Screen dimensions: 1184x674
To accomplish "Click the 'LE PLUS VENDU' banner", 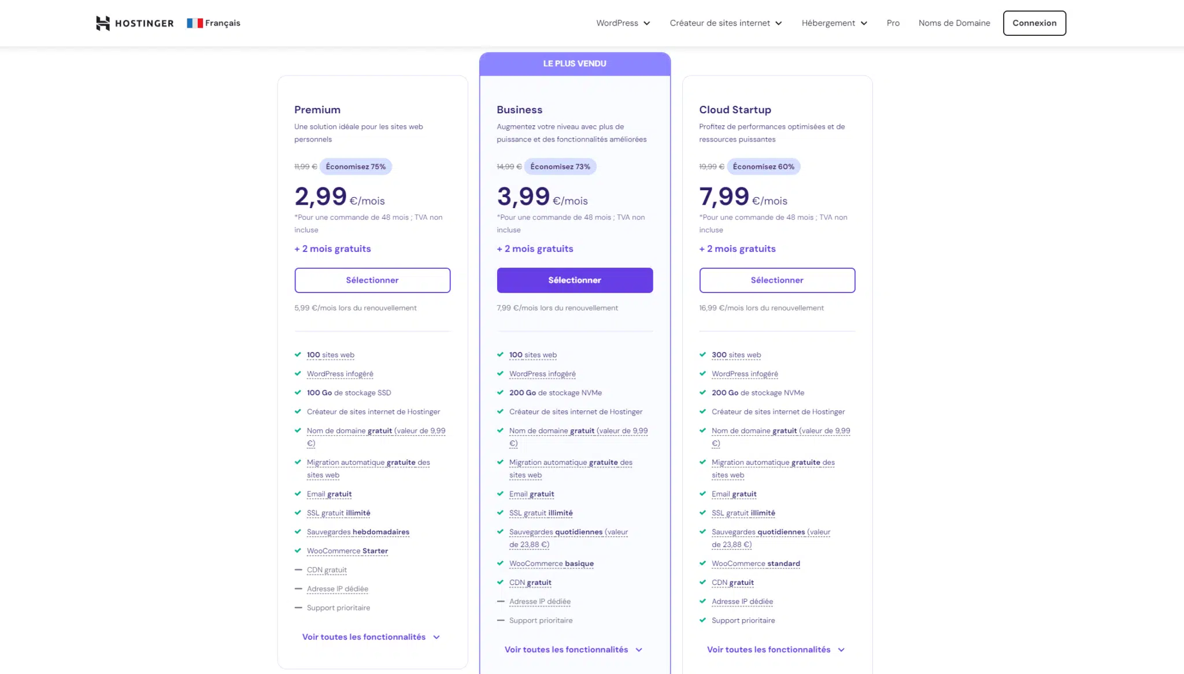I will tap(575, 64).
